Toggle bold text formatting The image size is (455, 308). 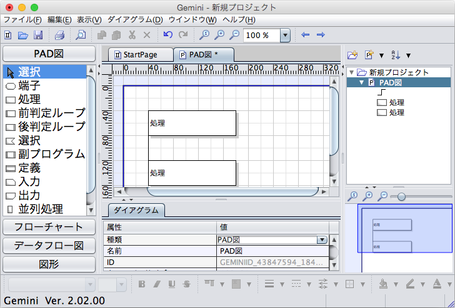(142, 284)
